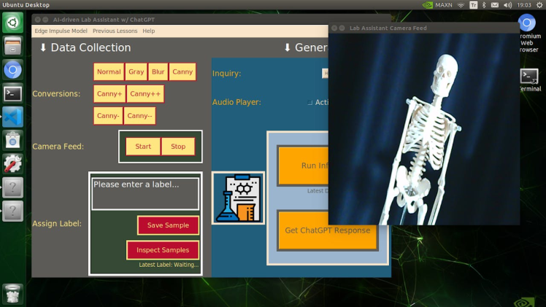Open the keyboard input Tr indicator
Image resolution: width=546 pixels, height=307 pixels.
[x=474, y=5]
